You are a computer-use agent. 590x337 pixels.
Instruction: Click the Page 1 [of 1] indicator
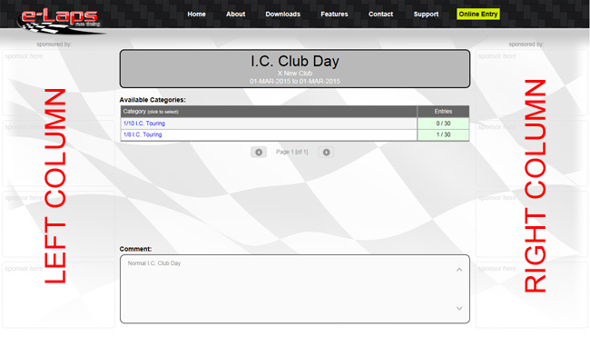click(292, 152)
